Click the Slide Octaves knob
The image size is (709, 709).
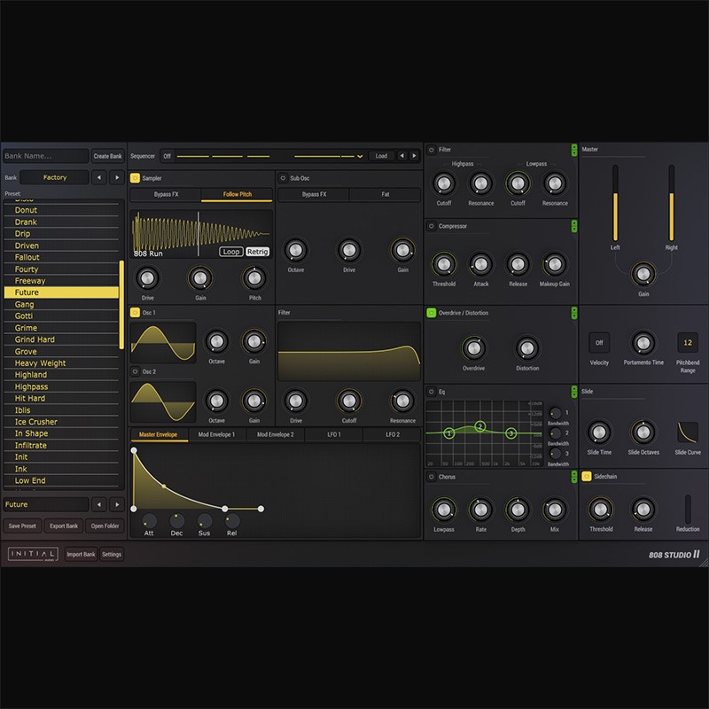click(643, 432)
